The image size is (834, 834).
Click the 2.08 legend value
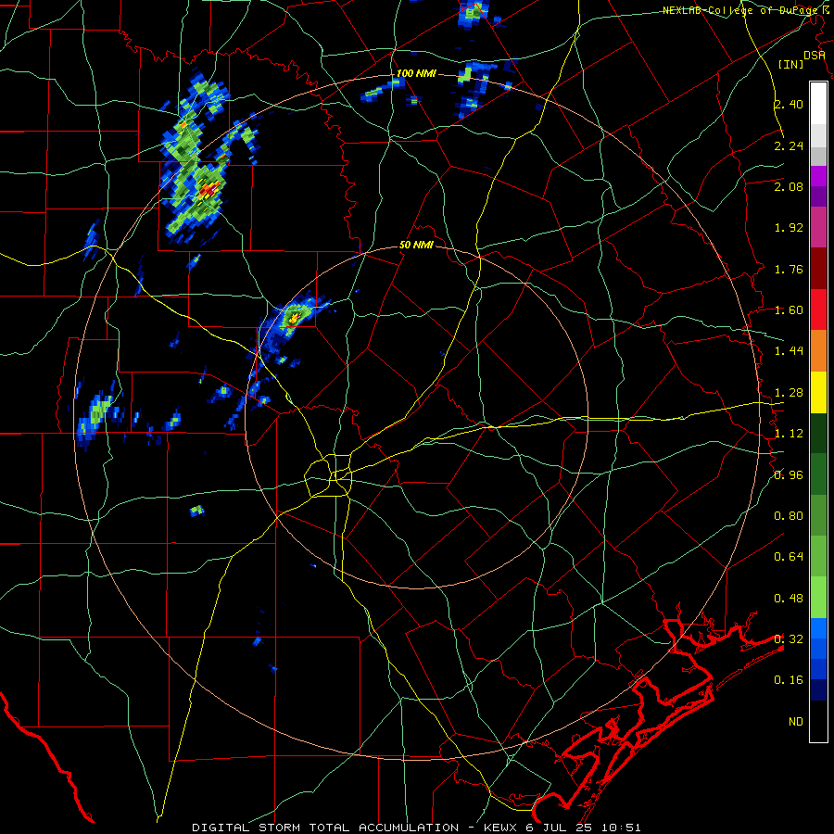coord(789,186)
